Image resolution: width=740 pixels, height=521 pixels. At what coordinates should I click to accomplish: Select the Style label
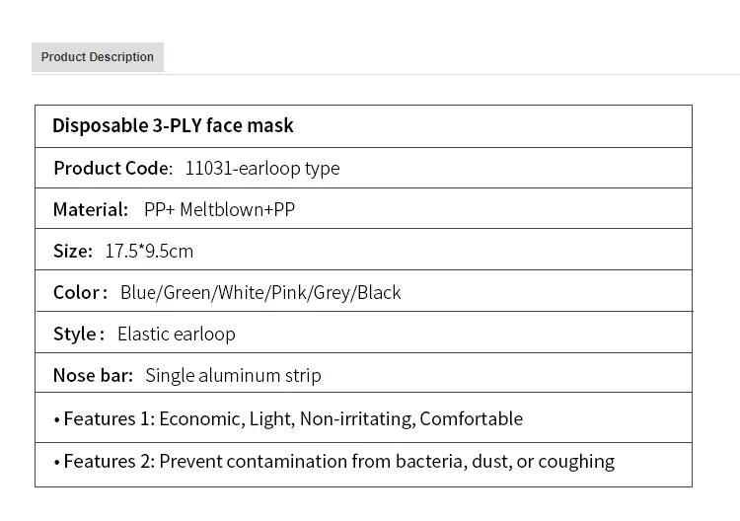[x=78, y=334]
